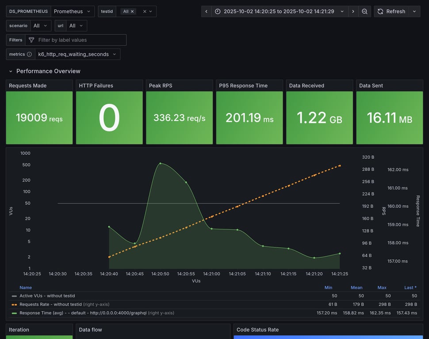The width and height of the screenshot is (429, 339).
Task: Click the zoom out time range icon
Action: [364, 11]
